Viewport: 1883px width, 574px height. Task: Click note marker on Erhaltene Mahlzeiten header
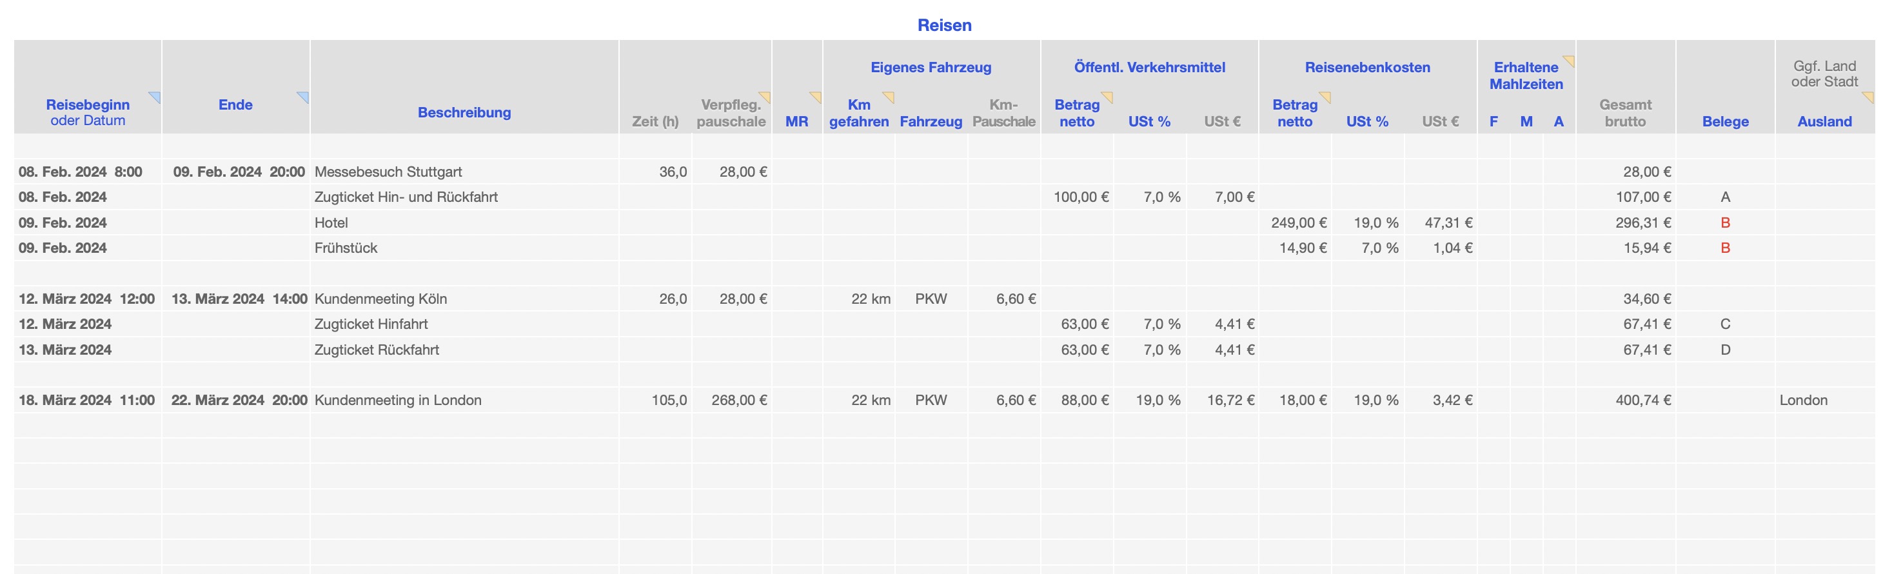(1570, 60)
